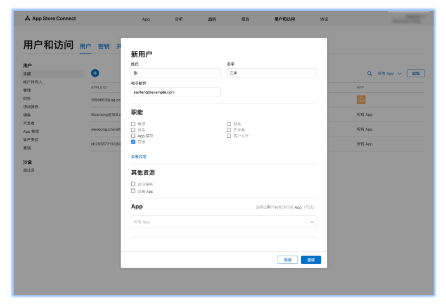Image resolution: width=446 pixels, height=305 pixels.
Task: Open 趋势 in top navigation
Action: pyautogui.click(x=212, y=19)
